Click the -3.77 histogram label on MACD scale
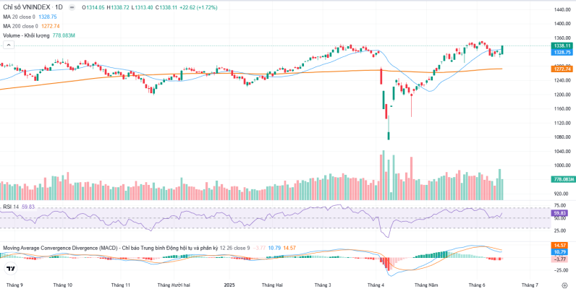576x289 pixels. (x=560, y=259)
